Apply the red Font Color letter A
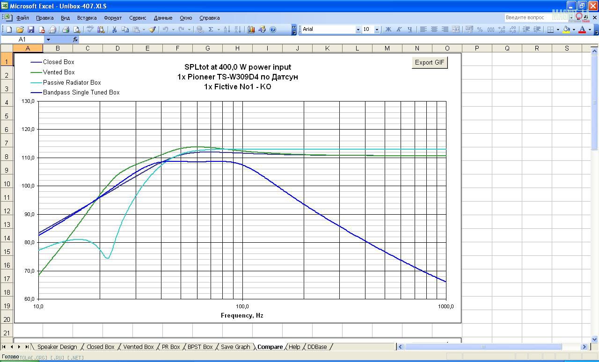The image size is (599, 362). (582, 29)
